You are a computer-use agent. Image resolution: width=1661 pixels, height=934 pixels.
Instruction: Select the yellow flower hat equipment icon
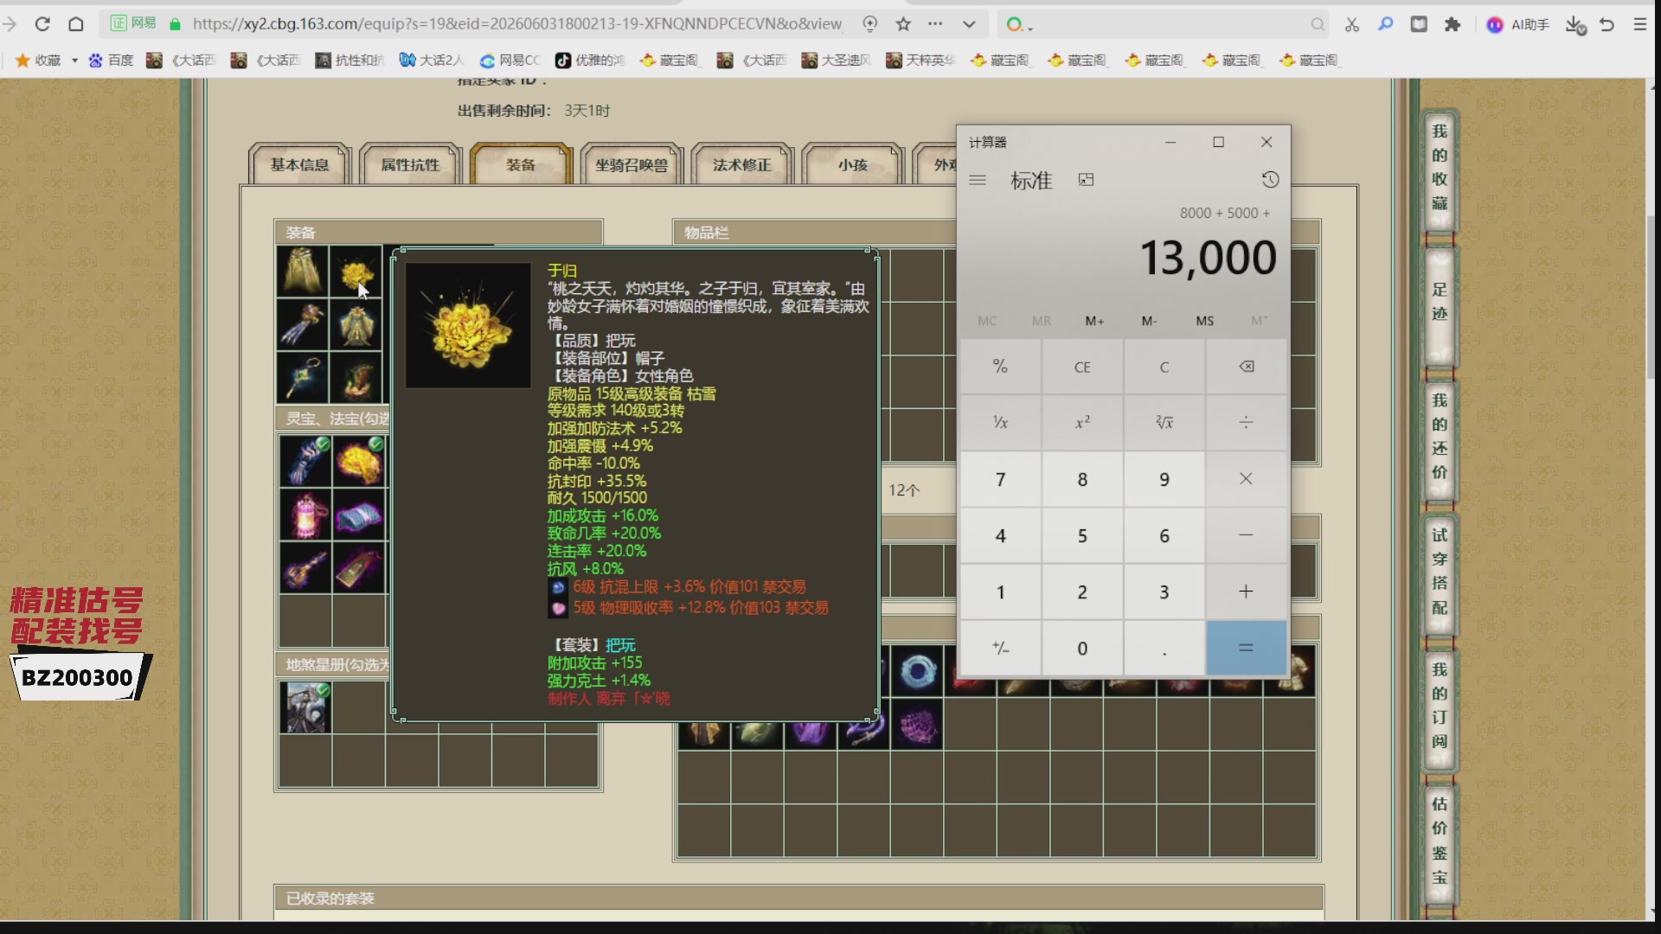(356, 272)
